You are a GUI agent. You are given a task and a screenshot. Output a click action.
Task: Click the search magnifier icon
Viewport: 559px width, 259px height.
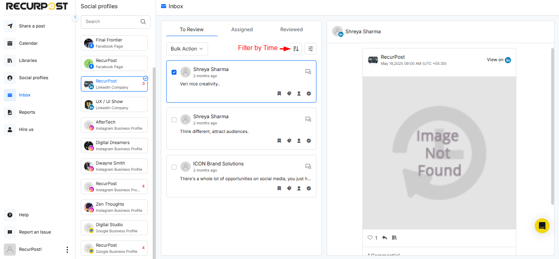[143, 22]
